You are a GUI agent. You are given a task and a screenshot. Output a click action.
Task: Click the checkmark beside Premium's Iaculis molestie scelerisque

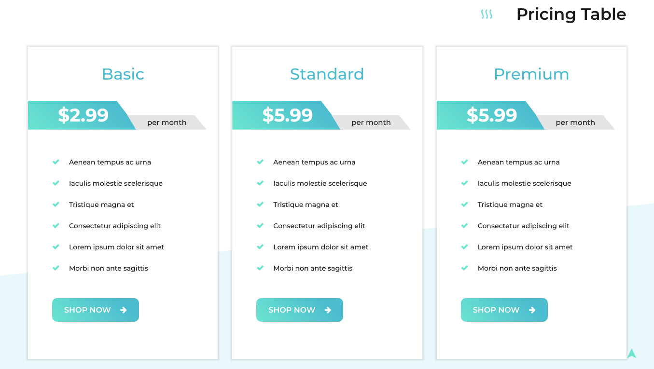pos(464,183)
